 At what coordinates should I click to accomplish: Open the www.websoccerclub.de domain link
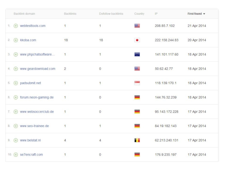[37, 112]
